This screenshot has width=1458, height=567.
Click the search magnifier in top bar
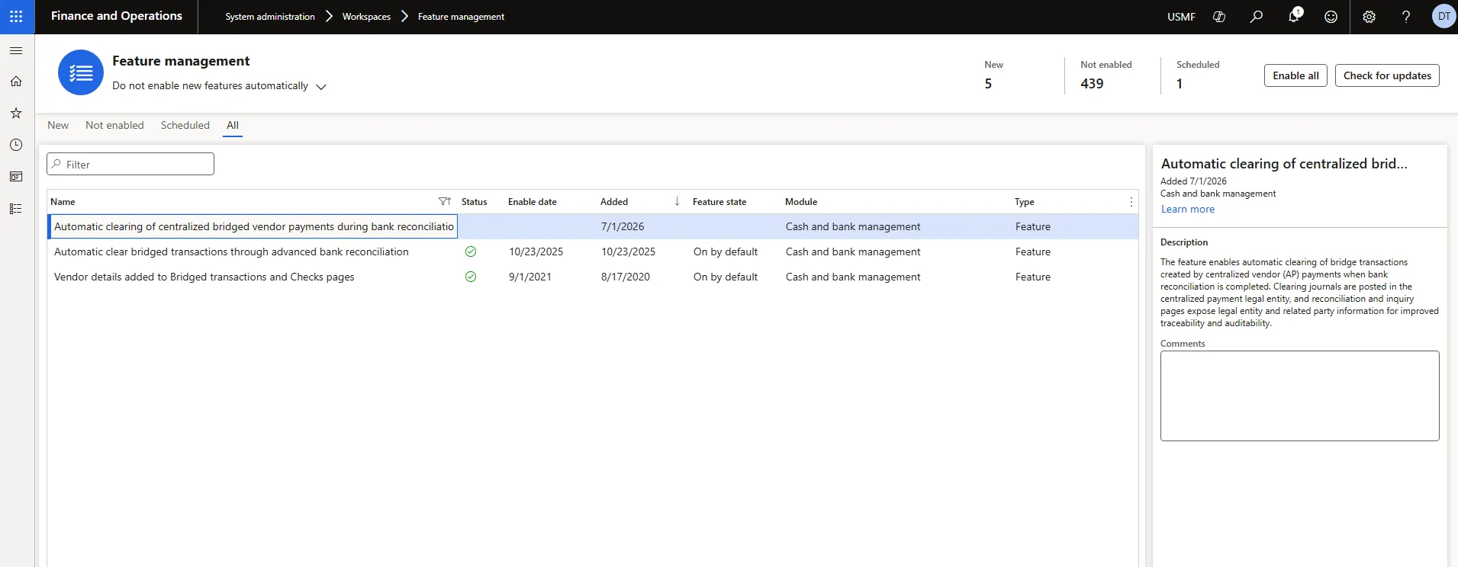[1256, 17]
